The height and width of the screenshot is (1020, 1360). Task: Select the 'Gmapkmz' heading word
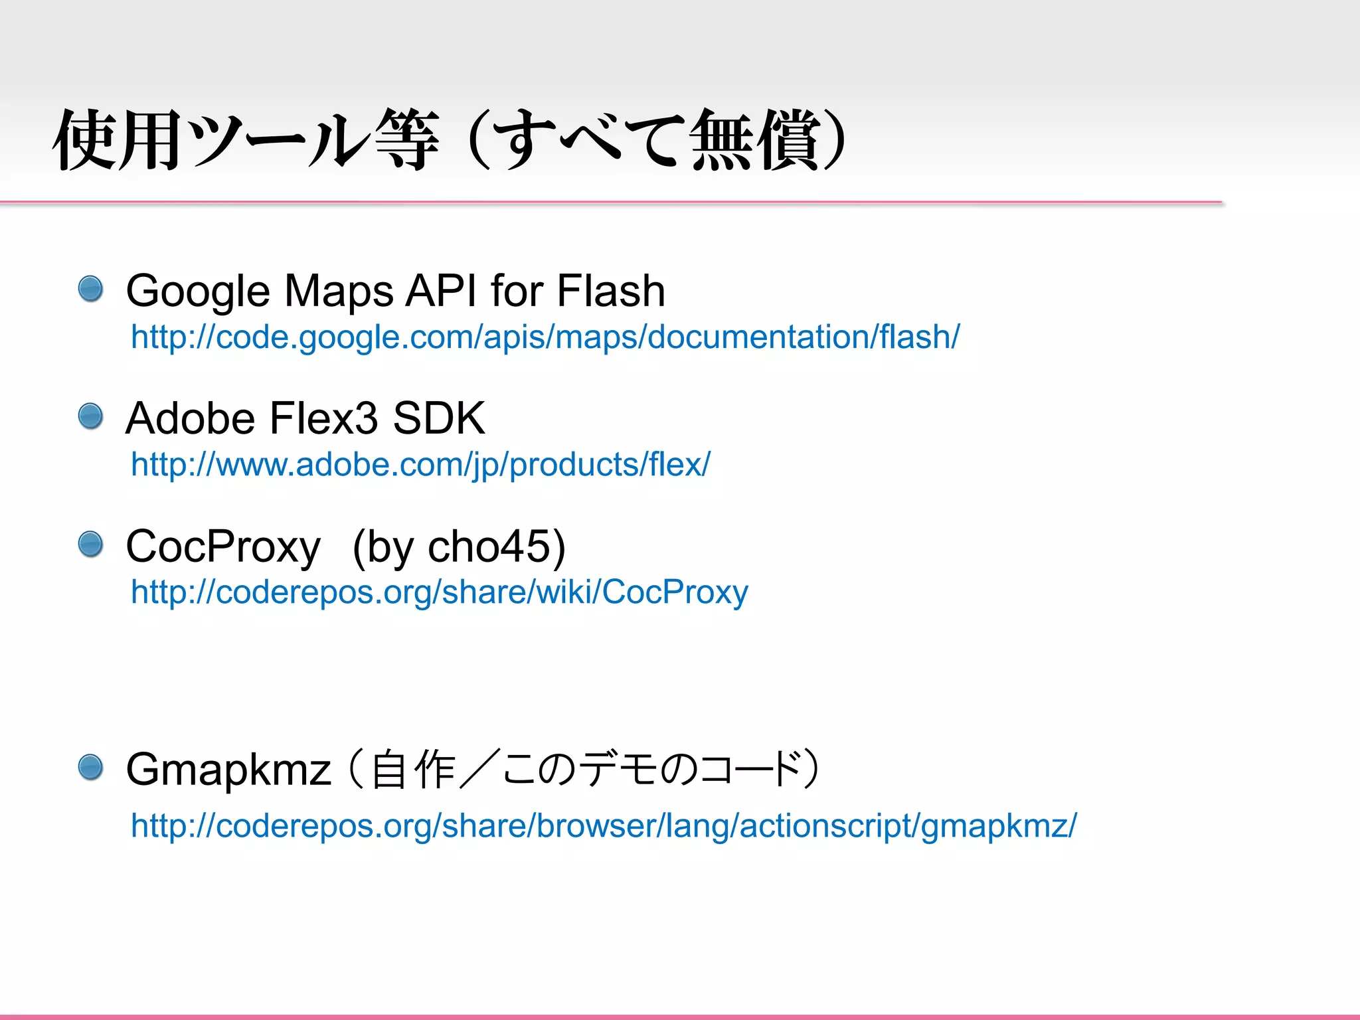[x=228, y=769]
